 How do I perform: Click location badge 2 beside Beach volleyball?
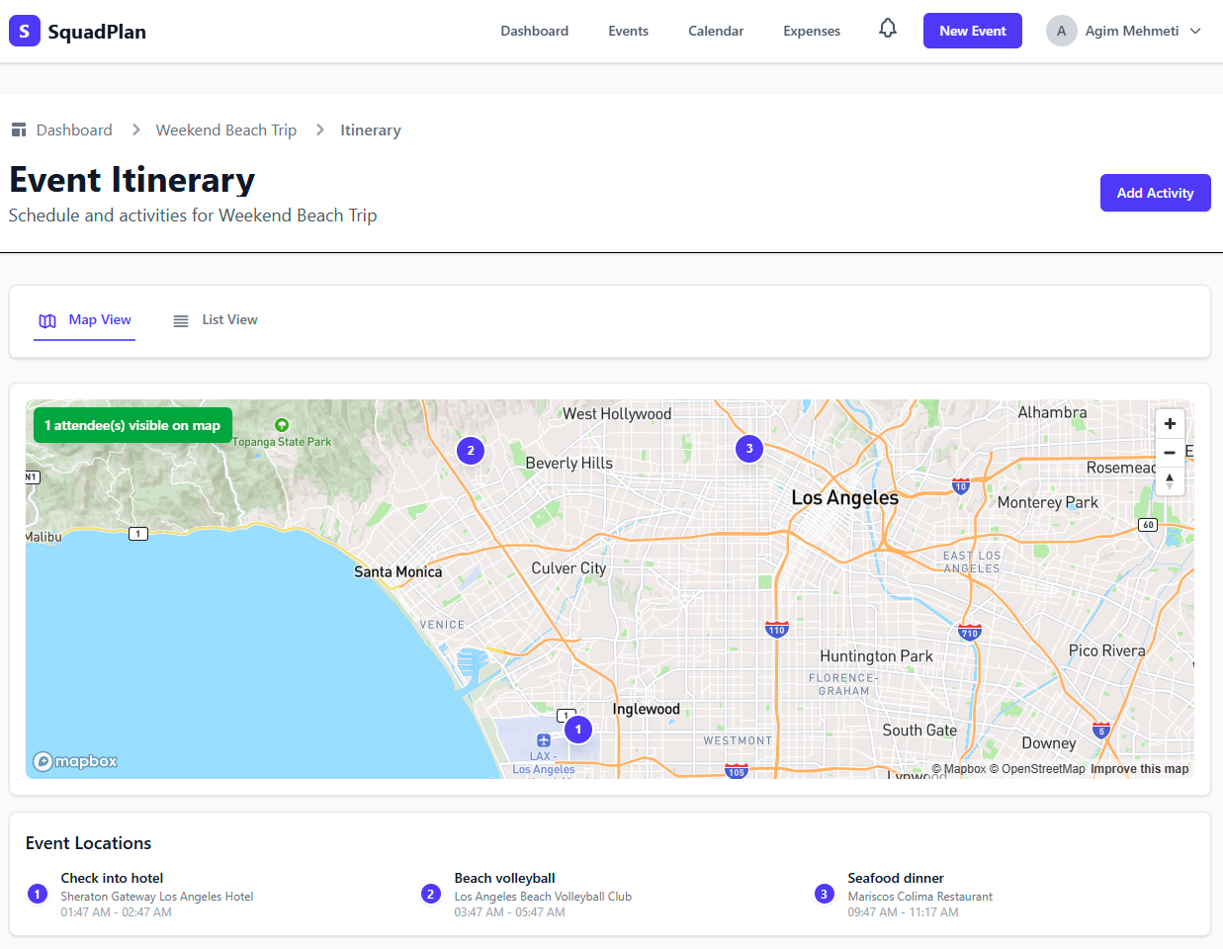point(431,894)
